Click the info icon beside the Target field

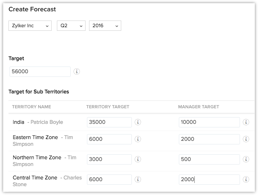(x=77, y=71)
